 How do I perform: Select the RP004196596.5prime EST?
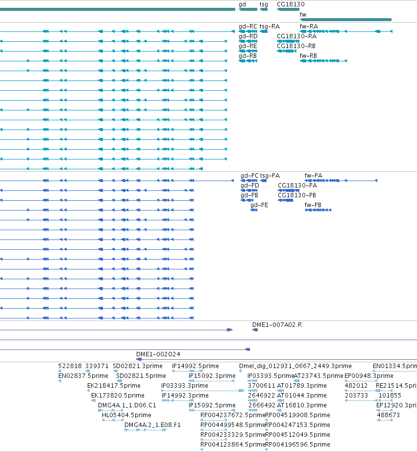[x=267, y=450]
